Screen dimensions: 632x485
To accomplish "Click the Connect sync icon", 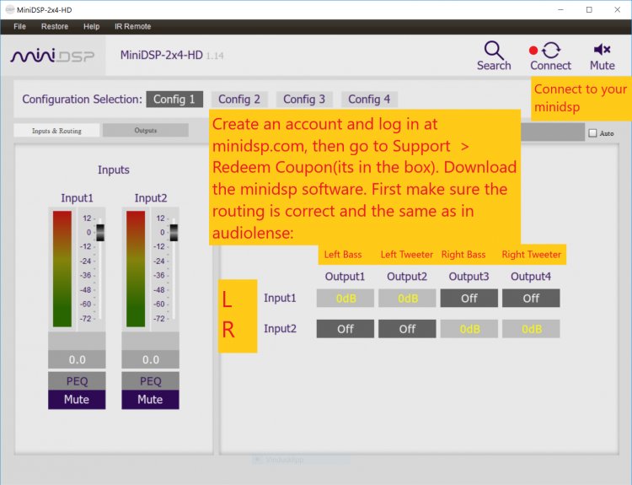I will click(x=550, y=51).
